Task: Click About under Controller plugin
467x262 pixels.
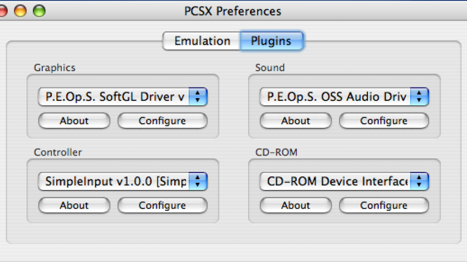Action: [x=74, y=205]
